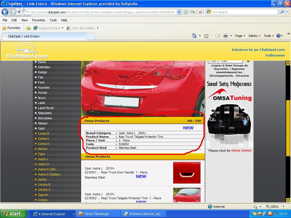Image resolution: width=291 pixels, height=218 pixels.
Task: Click the RSS Feeds icon
Action: pos(206,36)
